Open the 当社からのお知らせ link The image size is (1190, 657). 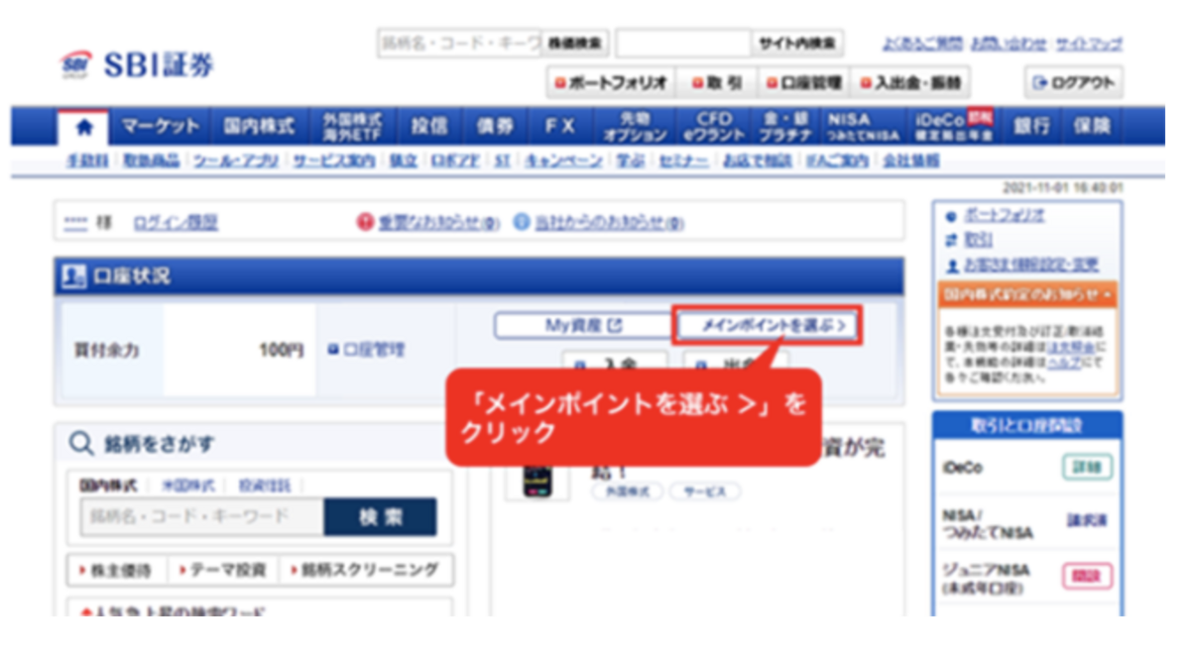point(609,225)
